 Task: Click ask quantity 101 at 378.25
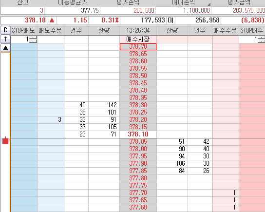[104, 113]
